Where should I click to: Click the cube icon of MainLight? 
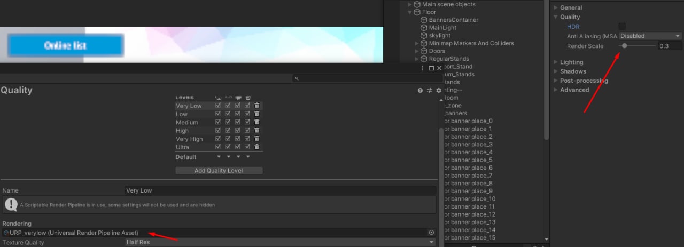pyautogui.click(x=424, y=28)
